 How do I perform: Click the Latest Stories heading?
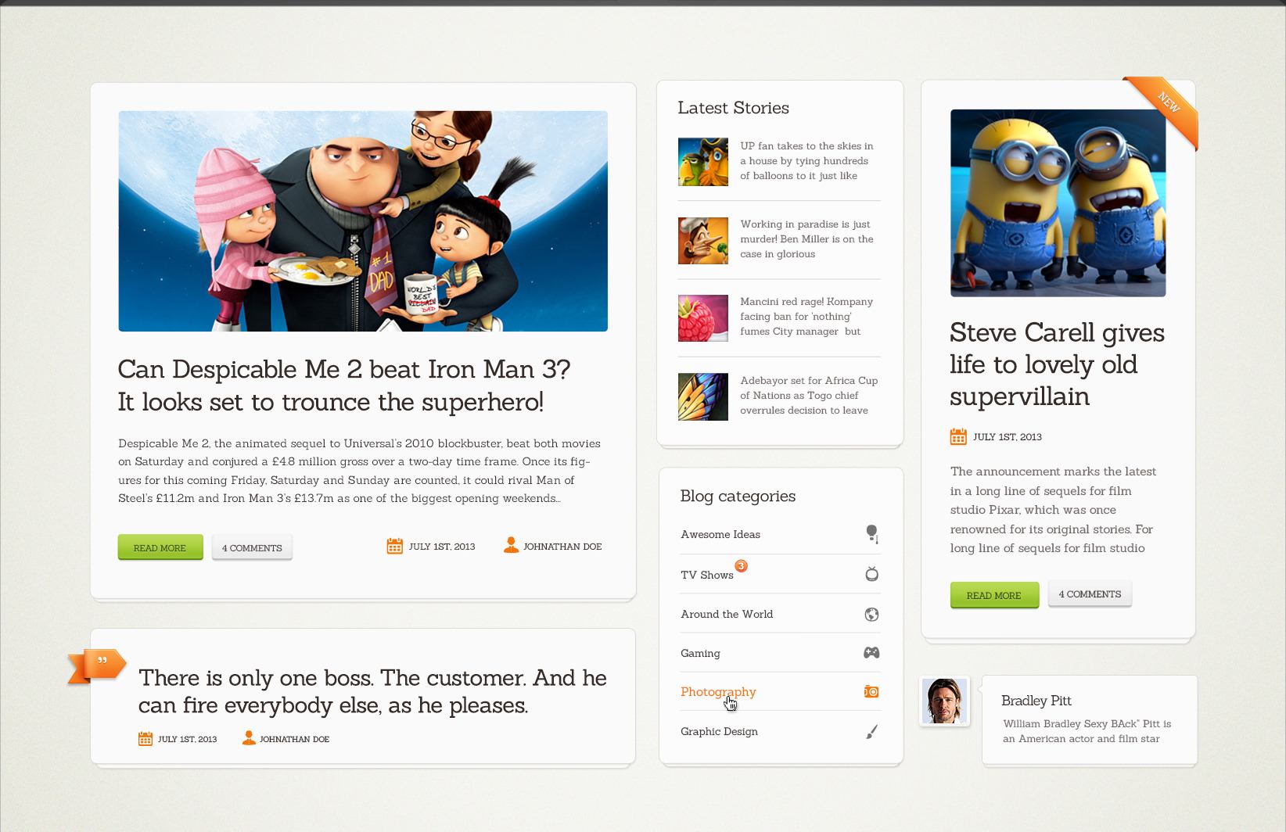[x=733, y=108]
